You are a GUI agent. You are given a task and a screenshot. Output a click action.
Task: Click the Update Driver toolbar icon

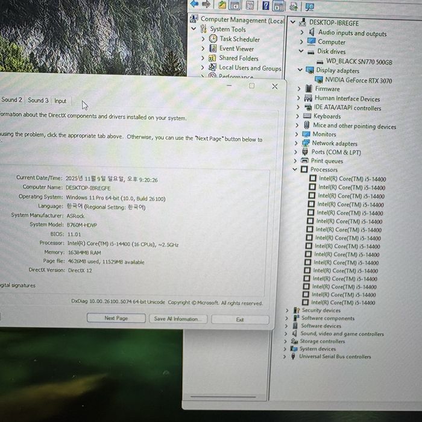[294, 6]
